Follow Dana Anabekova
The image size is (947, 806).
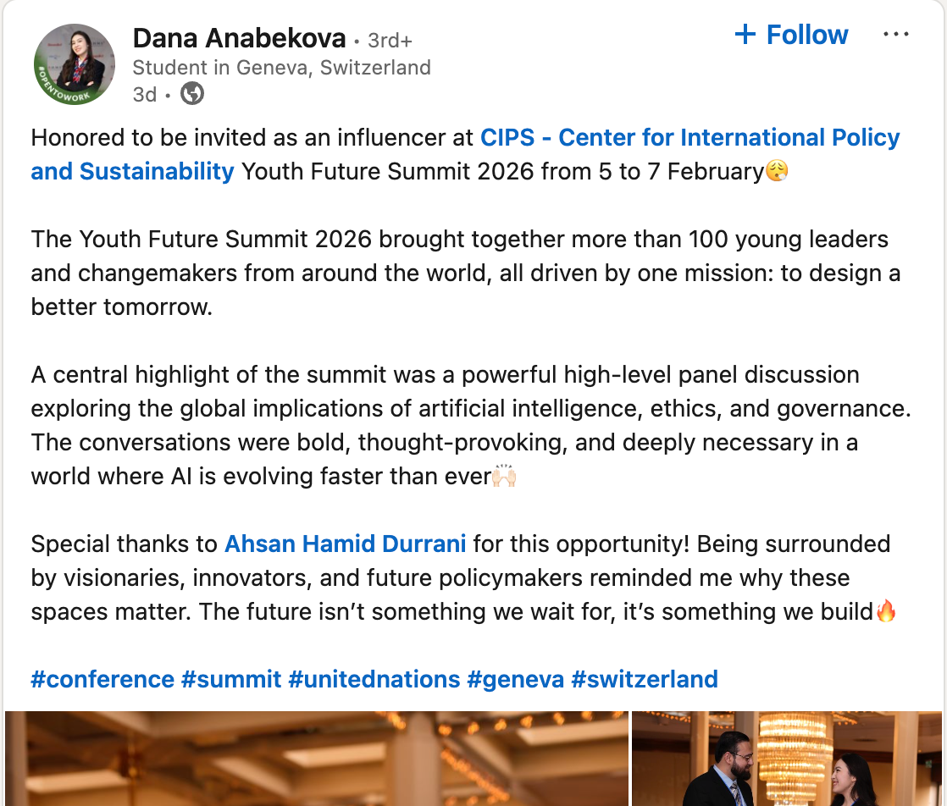click(791, 35)
